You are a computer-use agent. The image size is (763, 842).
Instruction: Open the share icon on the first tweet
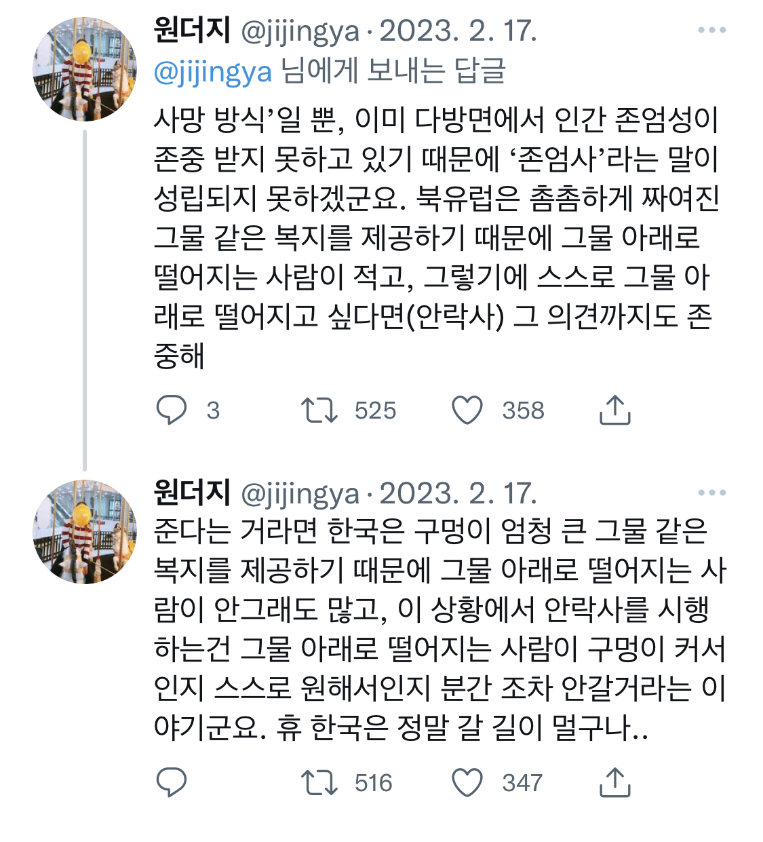[x=616, y=409]
